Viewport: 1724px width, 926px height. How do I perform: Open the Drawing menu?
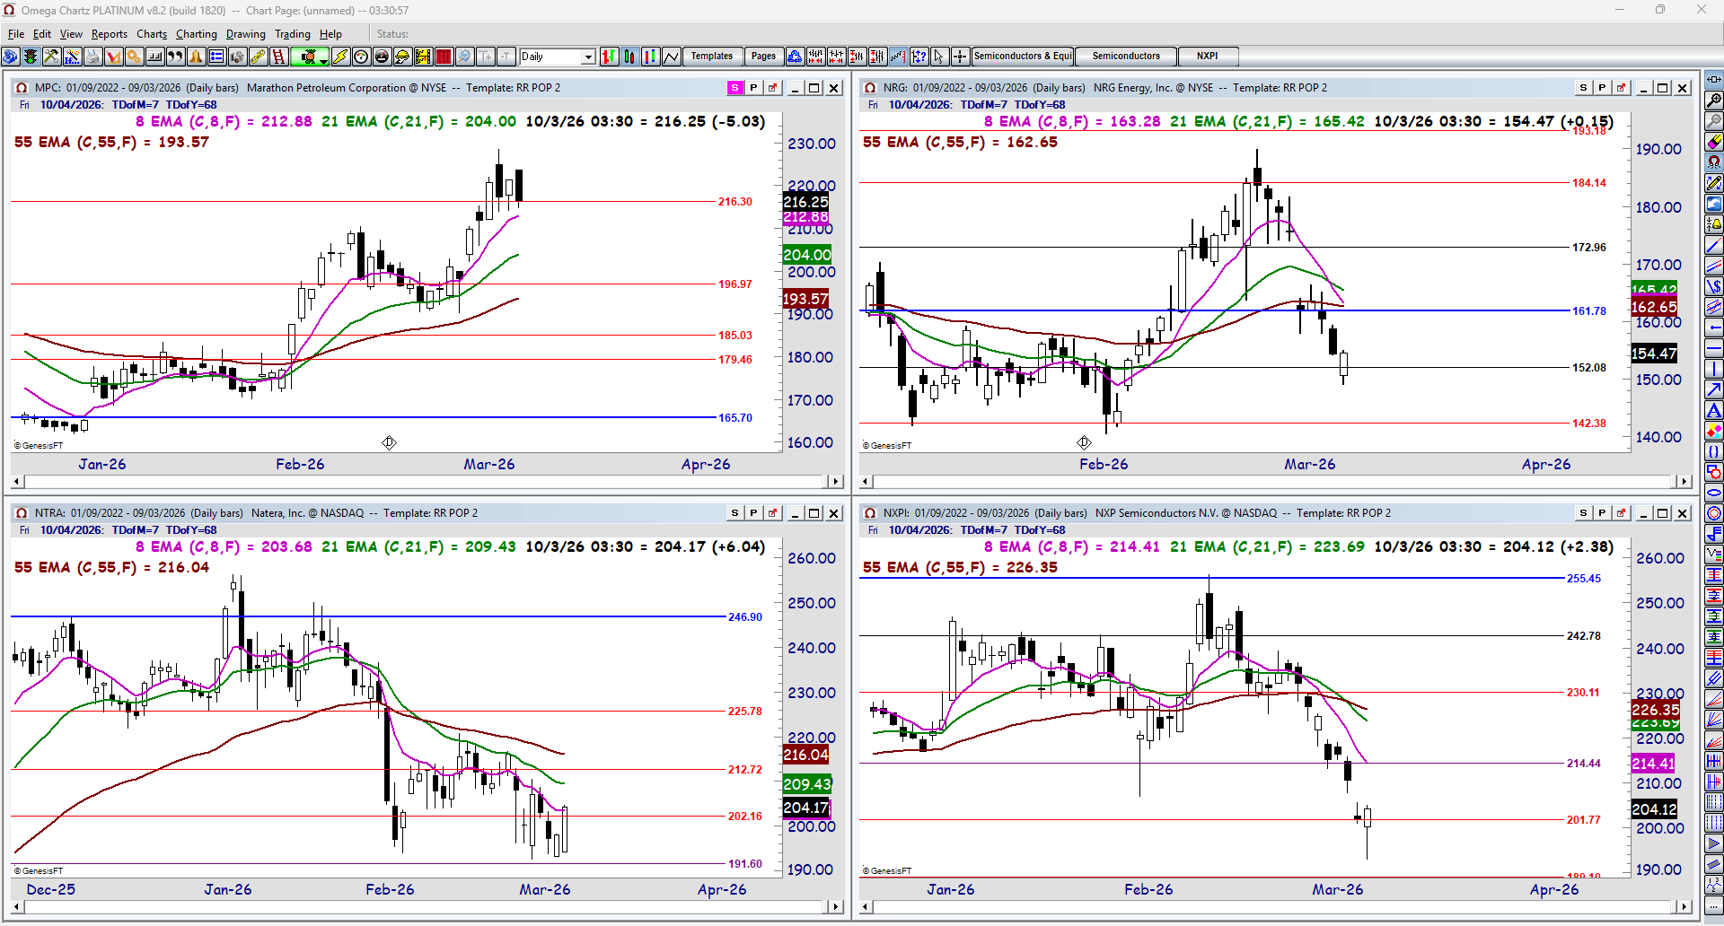coord(246,34)
